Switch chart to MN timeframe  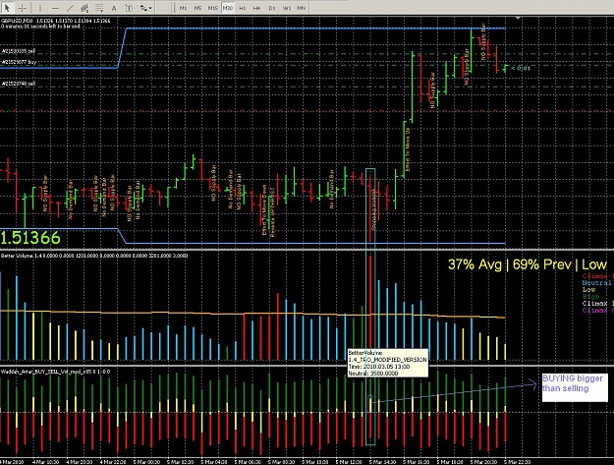coord(302,8)
